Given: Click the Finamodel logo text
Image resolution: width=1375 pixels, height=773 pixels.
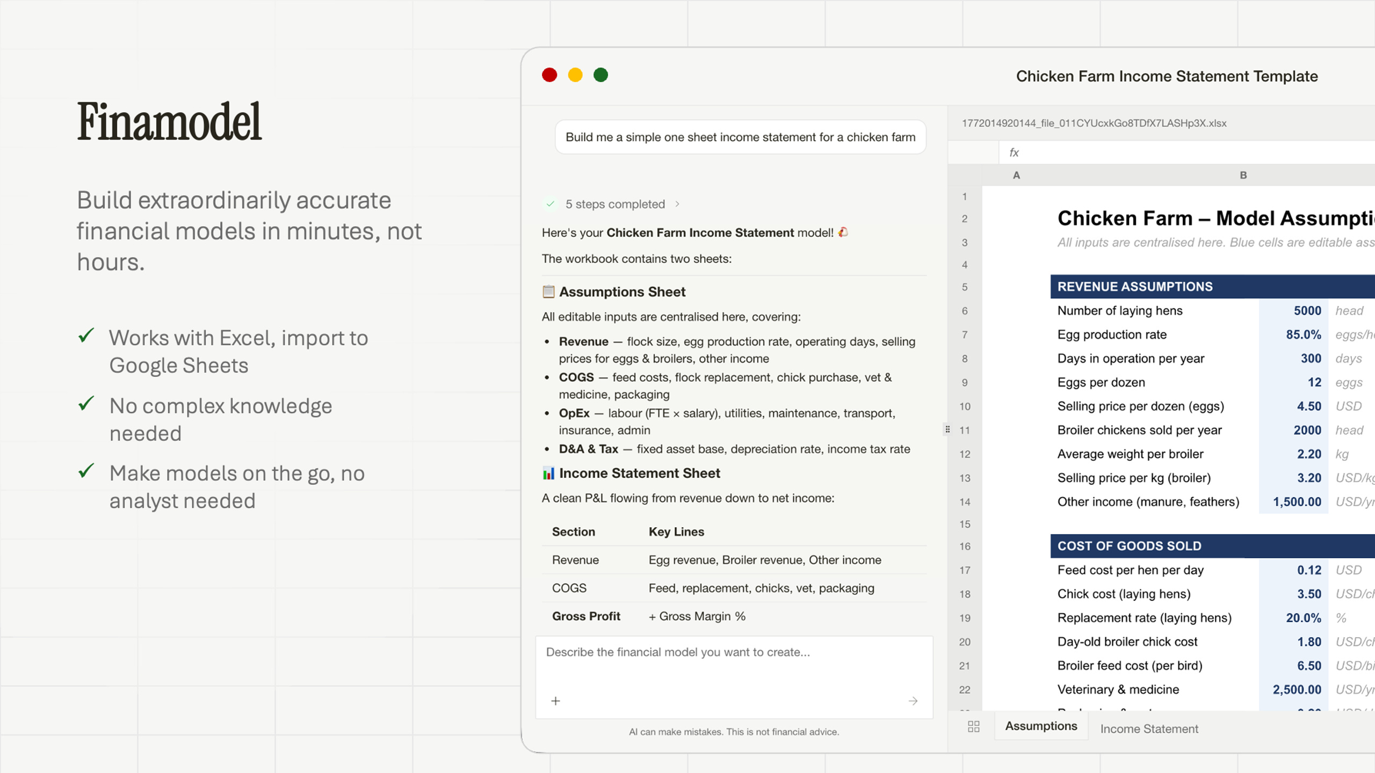Looking at the screenshot, I should (x=169, y=121).
